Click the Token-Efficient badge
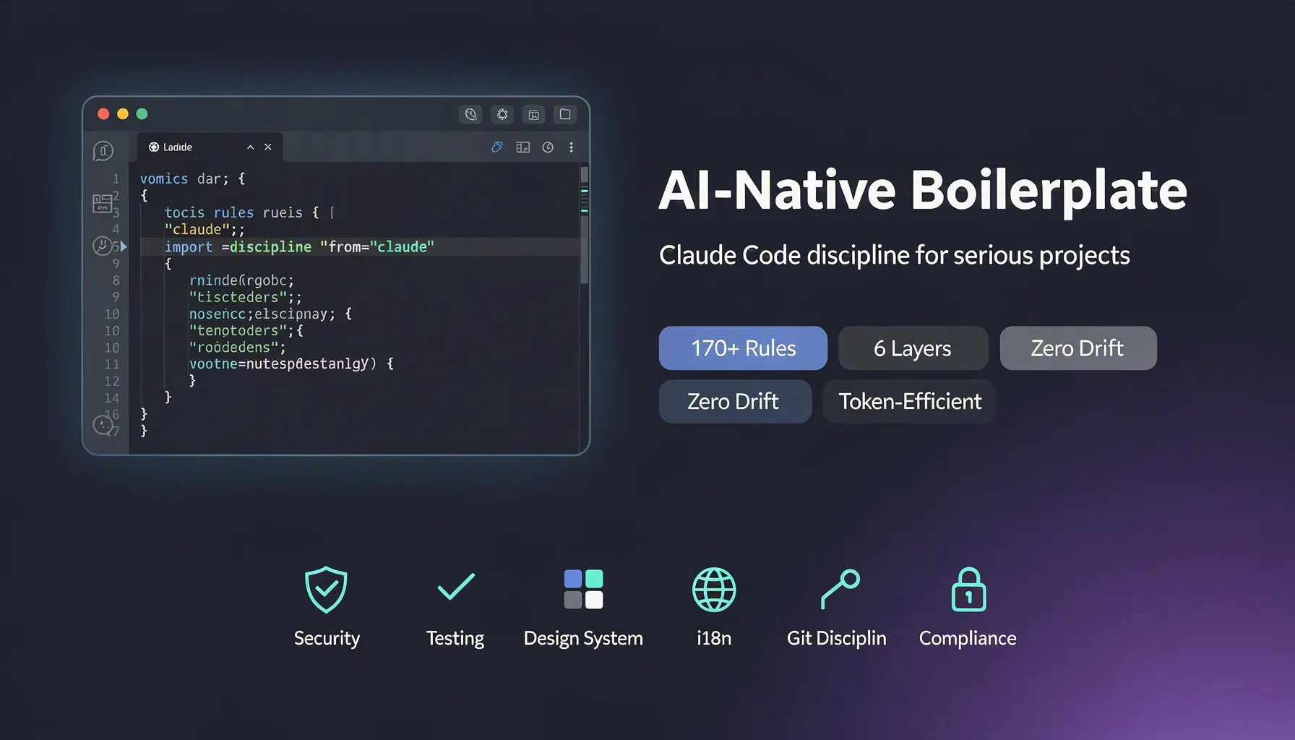This screenshot has height=740, width=1295. coord(909,402)
